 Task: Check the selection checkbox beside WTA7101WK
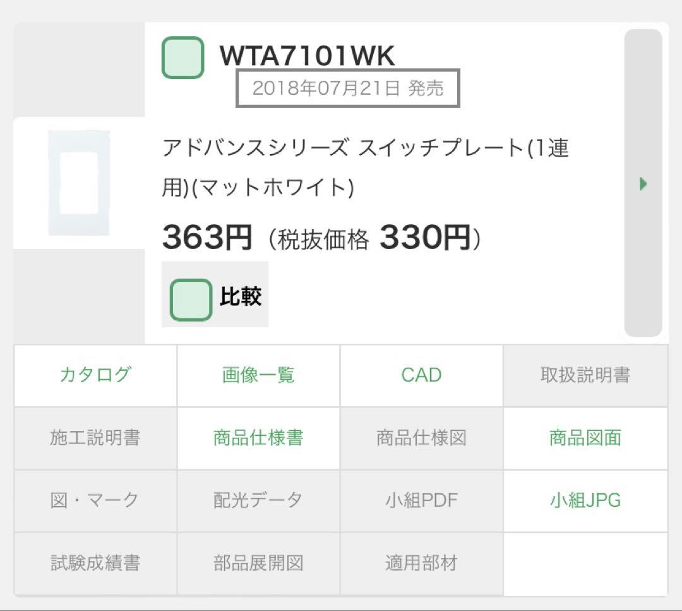tap(182, 57)
